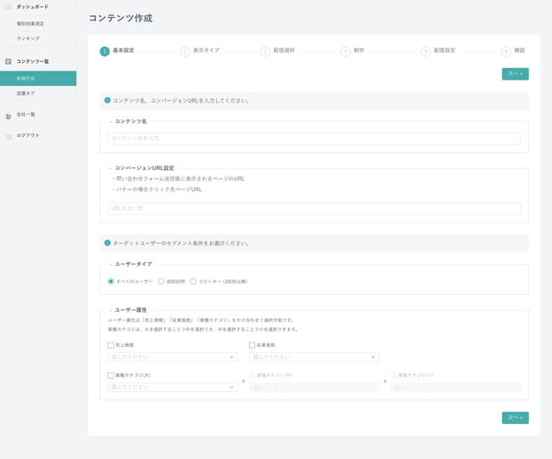
Task: Click the ログアウト logout icon
Action: 9,136
